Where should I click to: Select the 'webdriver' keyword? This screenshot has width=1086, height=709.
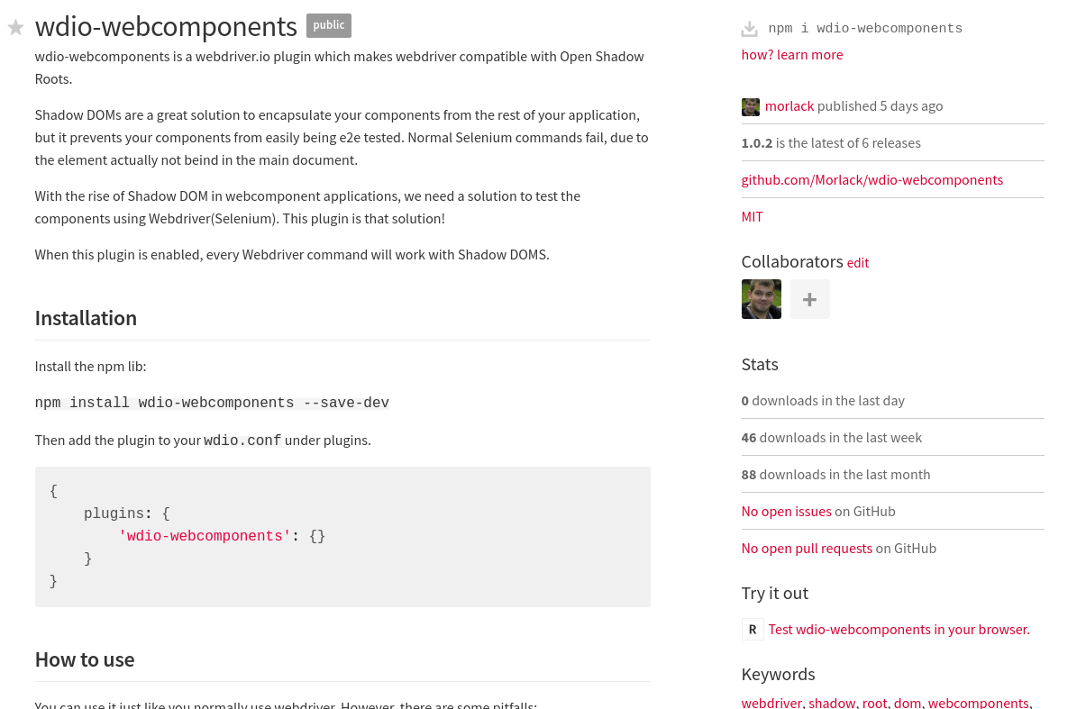[771, 703]
